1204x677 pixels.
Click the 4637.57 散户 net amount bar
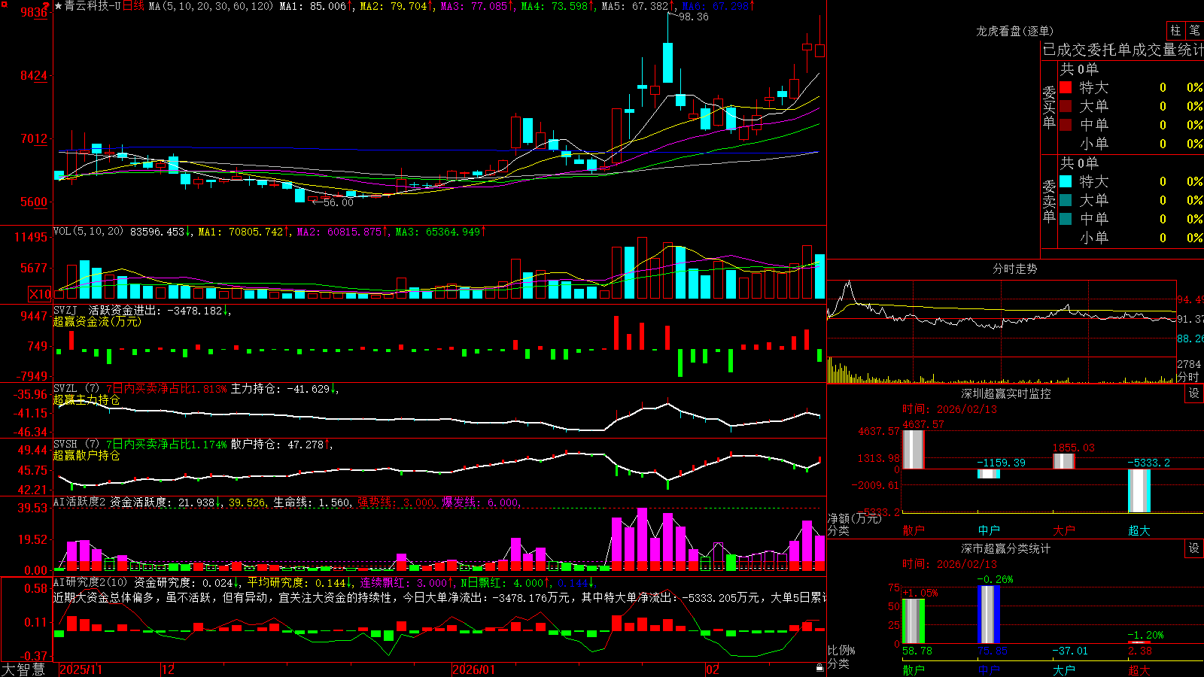914,450
